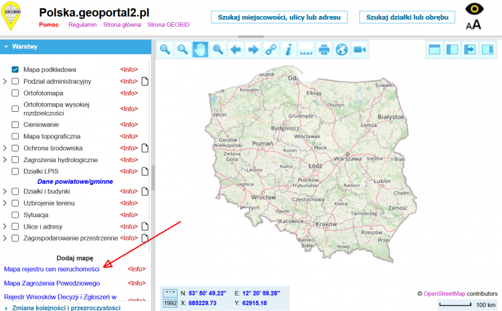Screen dimensions: 502x311
Task: Click the globe icon in toolbar
Action: pyautogui.click(x=341, y=50)
